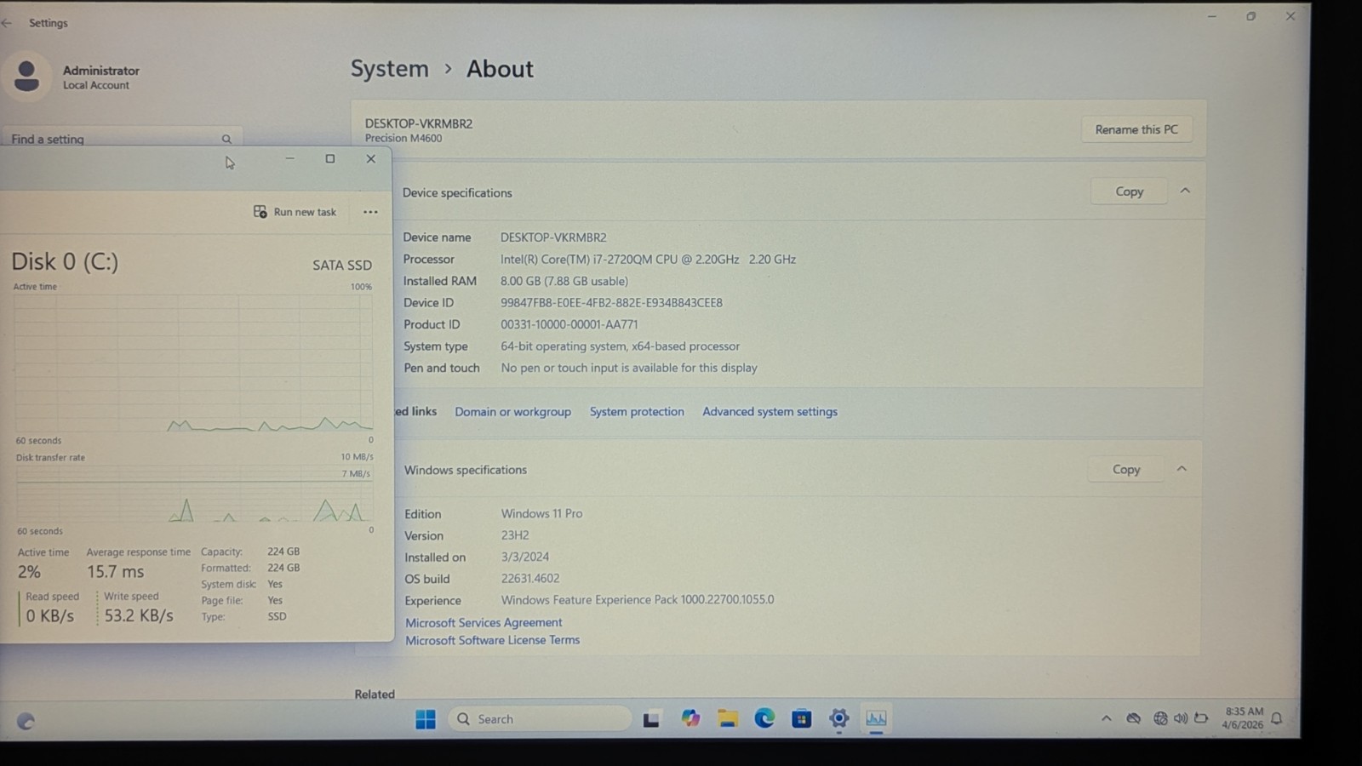
Task: Minimize the Task Manager window
Action: pos(290,159)
